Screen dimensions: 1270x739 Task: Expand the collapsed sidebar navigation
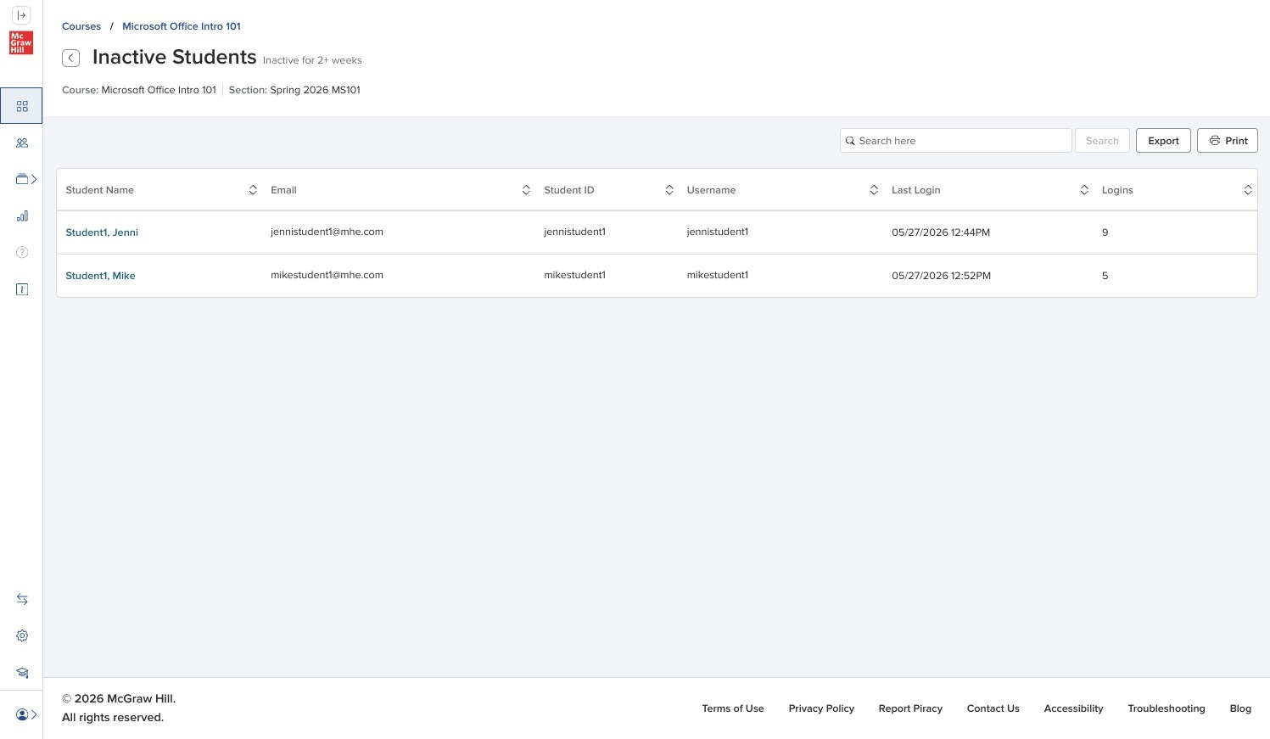pyautogui.click(x=21, y=15)
